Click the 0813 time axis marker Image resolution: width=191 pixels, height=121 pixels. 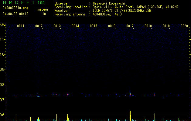(x=57, y=26)
